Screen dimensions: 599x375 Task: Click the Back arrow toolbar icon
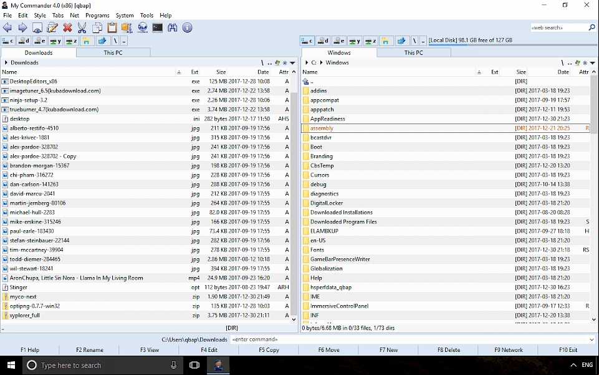point(7,27)
